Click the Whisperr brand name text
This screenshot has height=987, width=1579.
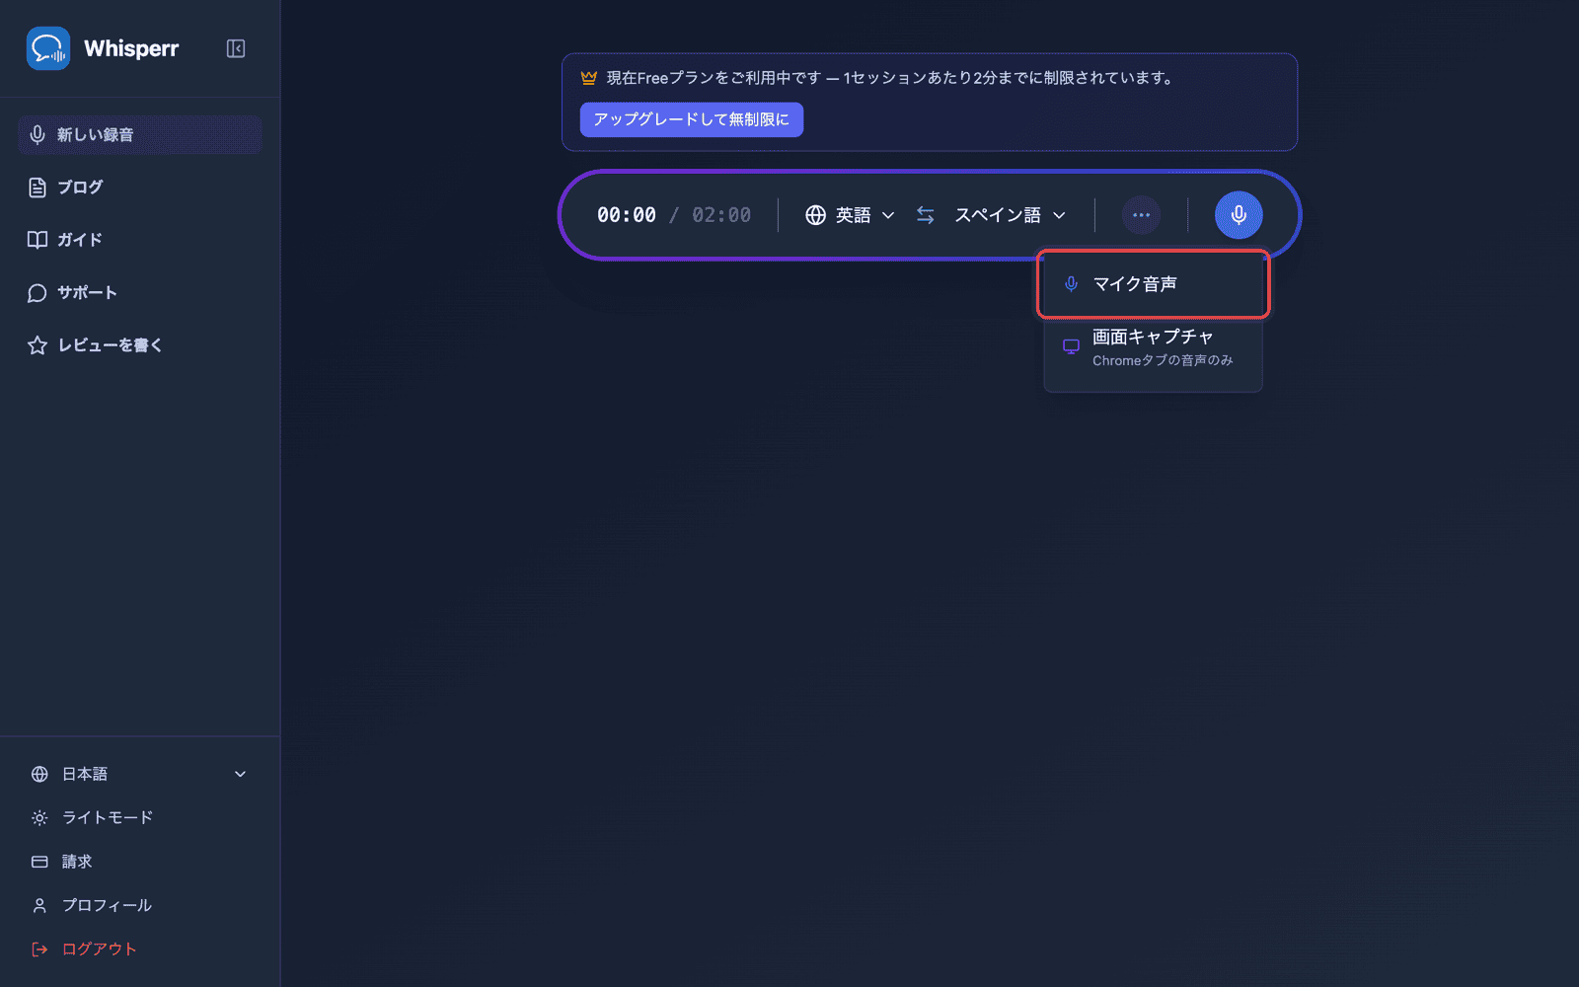tap(131, 48)
